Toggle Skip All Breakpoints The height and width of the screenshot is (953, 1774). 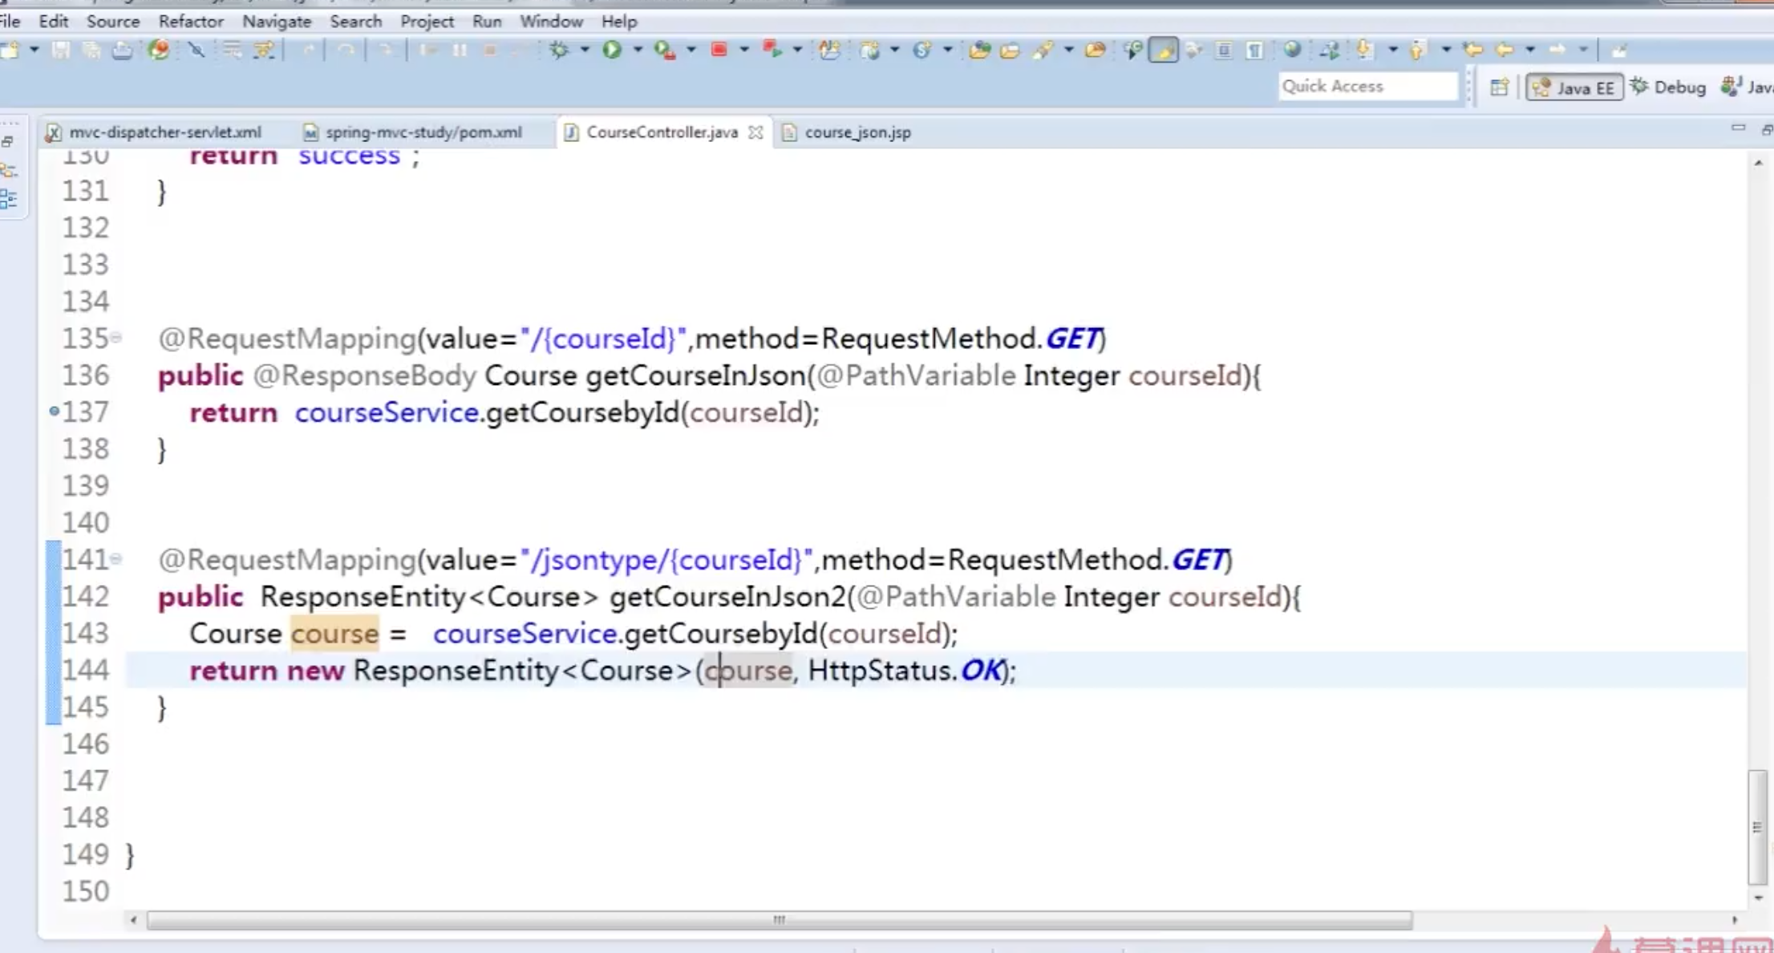tap(196, 51)
